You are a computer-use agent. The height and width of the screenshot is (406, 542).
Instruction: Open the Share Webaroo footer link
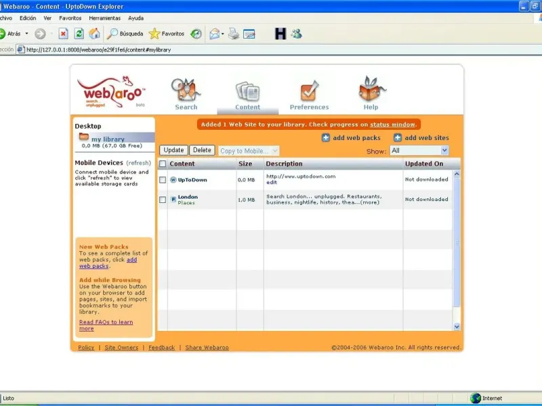[207, 347]
